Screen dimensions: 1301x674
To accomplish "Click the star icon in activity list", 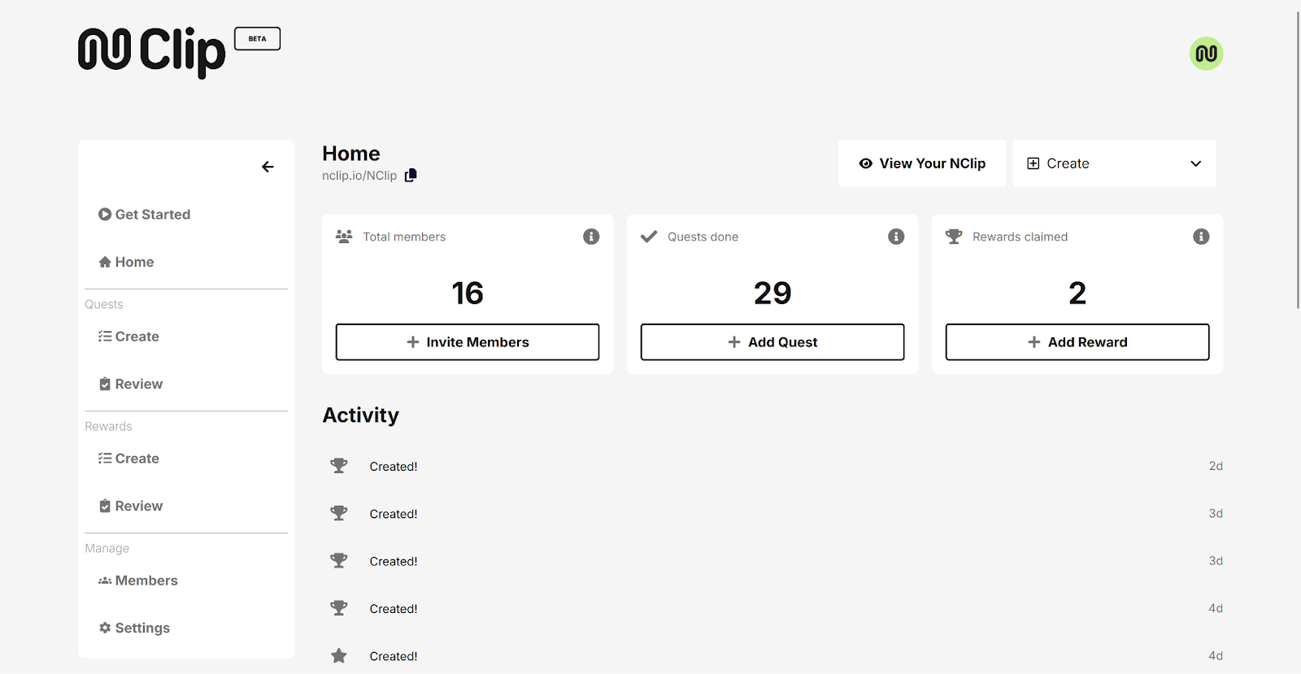I will pyautogui.click(x=339, y=656).
